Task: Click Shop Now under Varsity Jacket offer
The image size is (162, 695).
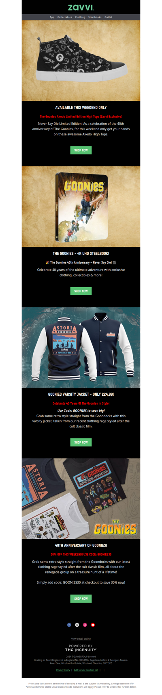Action: pos(81,442)
